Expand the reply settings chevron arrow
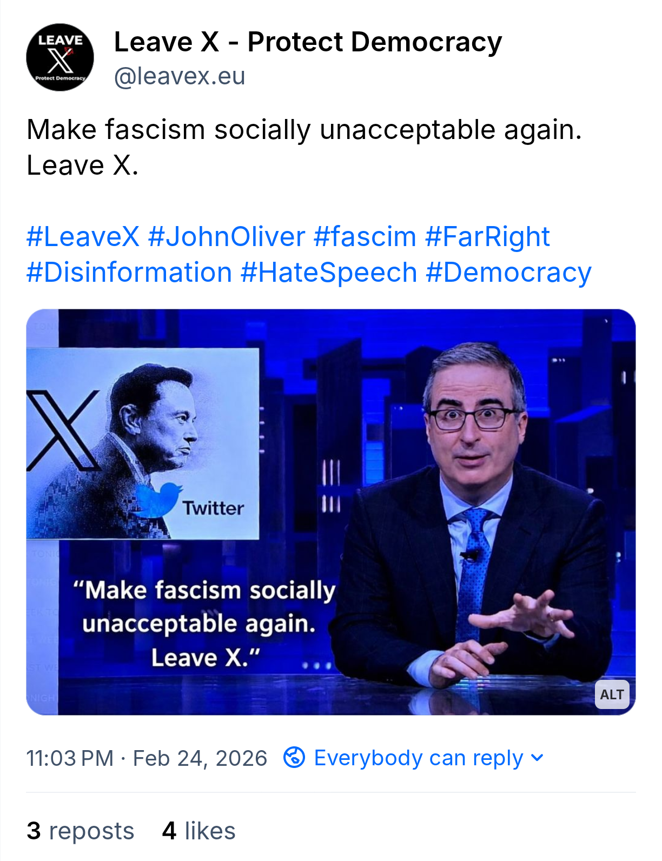Viewport: 662px width, 861px height. 537,757
